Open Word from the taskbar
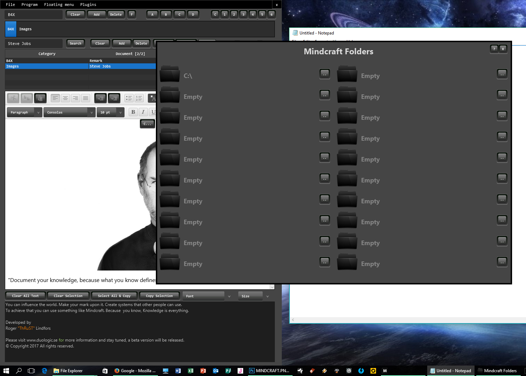The width and height of the screenshot is (526, 376). pyautogui.click(x=178, y=371)
